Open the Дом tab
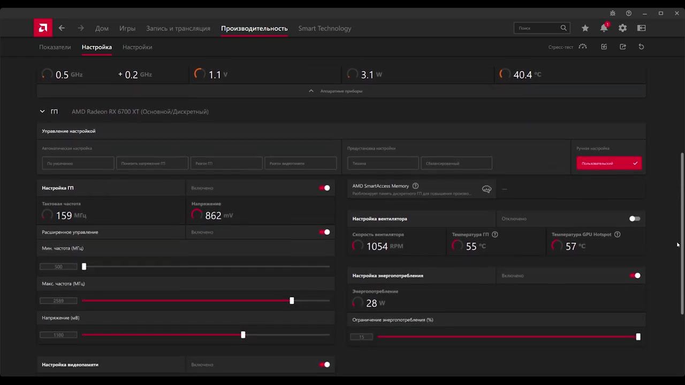This screenshot has height=385, width=685. point(102,28)
